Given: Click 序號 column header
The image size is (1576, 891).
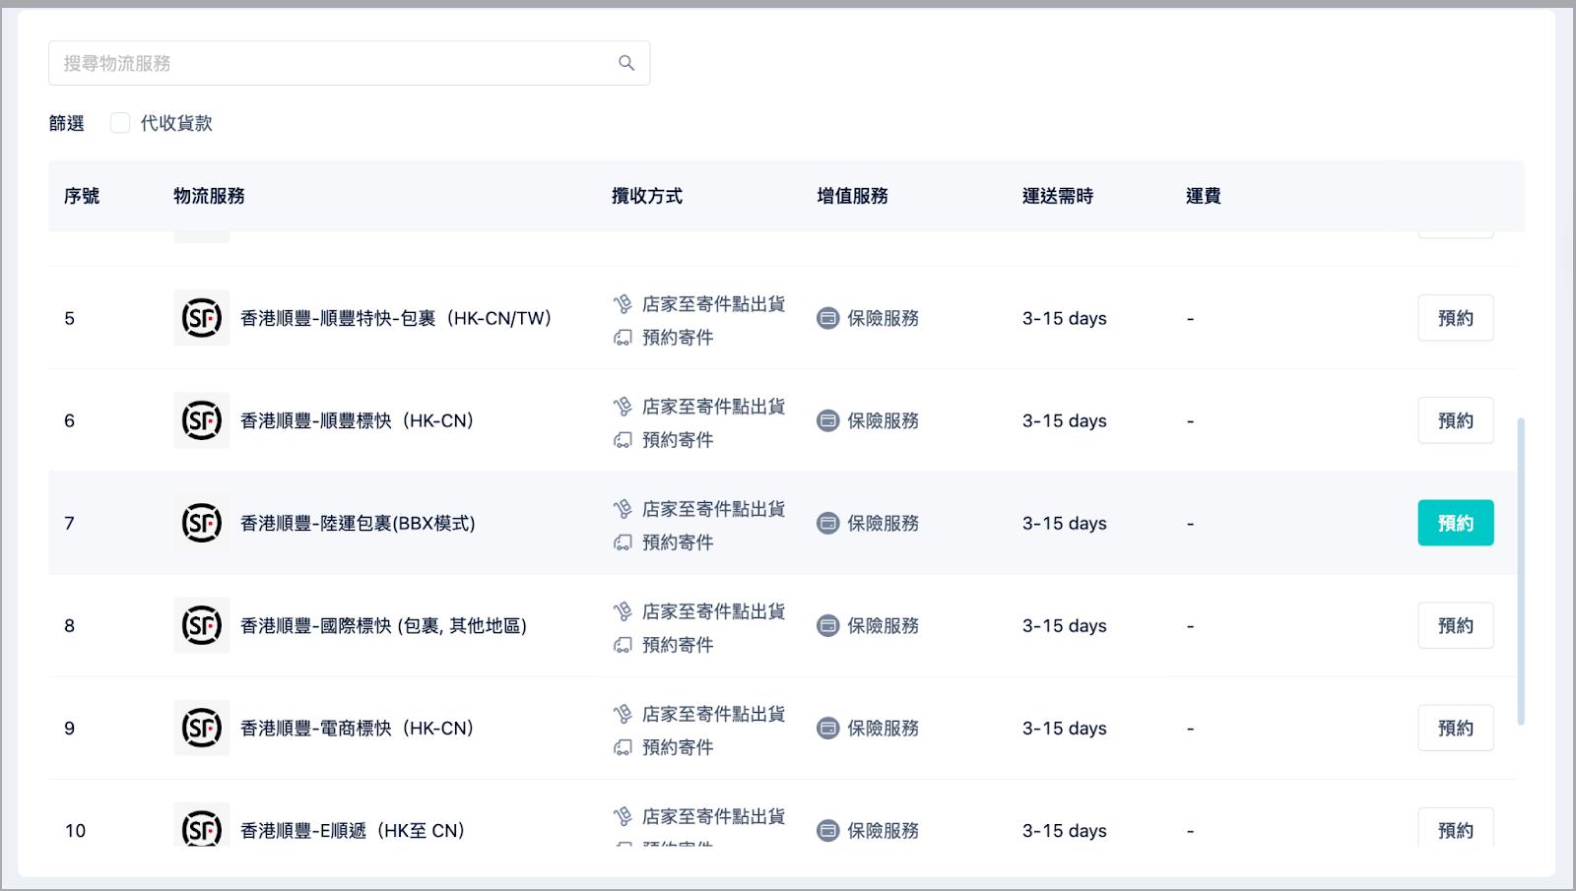Looking at the screenshot, I should pos(82,196).
